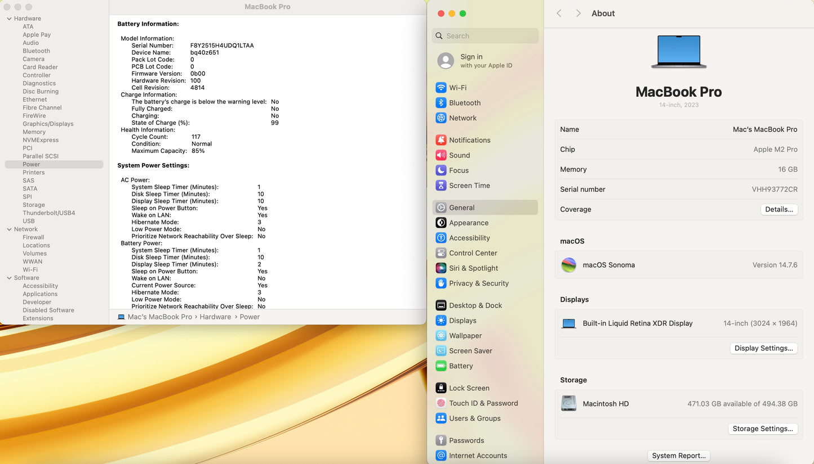
Task: Select USB in Hardware list
Action: 29,221
